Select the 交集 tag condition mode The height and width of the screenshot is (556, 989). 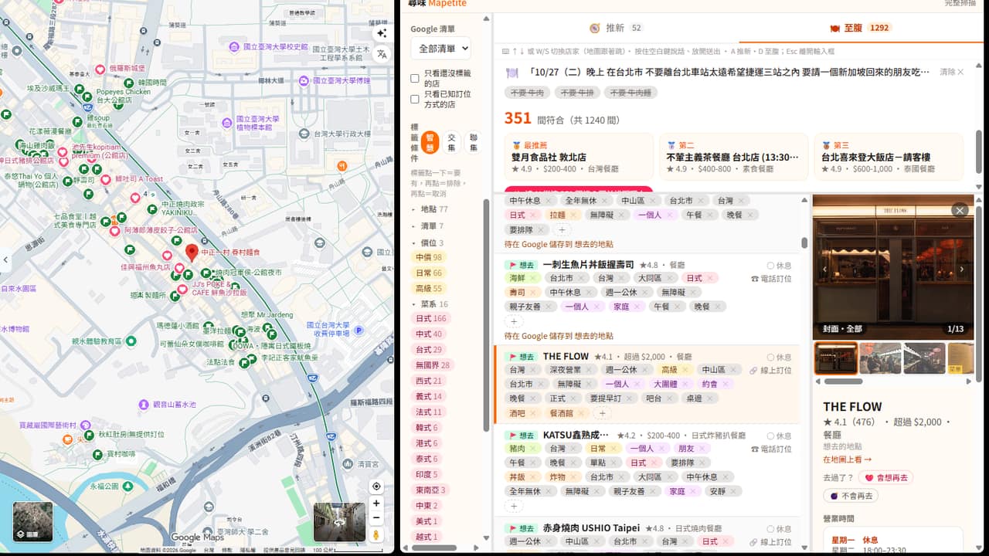point(452,142)
